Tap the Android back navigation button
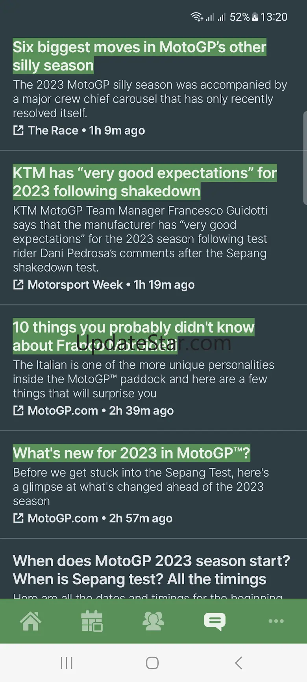Viewport: 307px width, 682px height. tap(239, 663)
